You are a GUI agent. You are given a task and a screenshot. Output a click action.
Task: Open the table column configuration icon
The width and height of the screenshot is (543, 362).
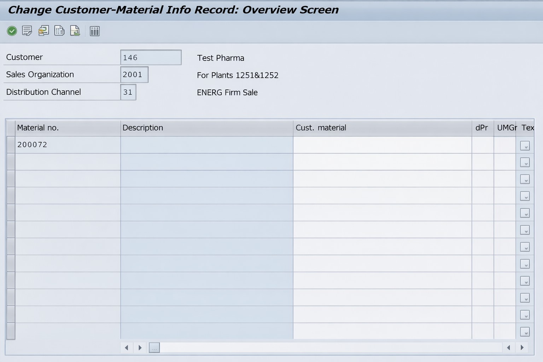[x=95, y=31]
